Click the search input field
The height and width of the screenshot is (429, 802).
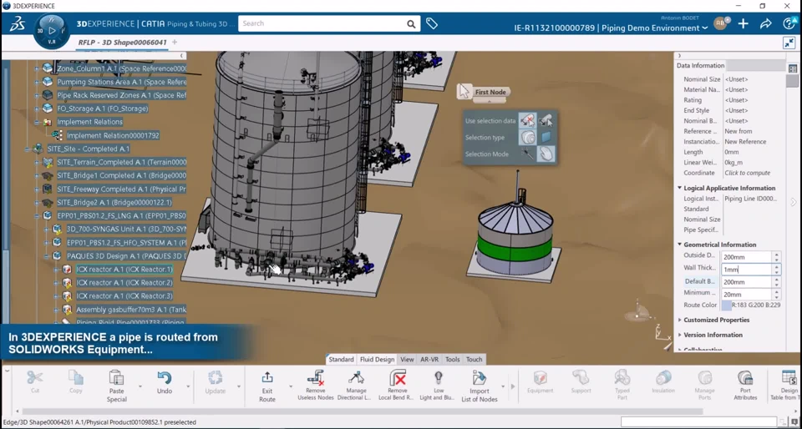click(x=322, y=23)
